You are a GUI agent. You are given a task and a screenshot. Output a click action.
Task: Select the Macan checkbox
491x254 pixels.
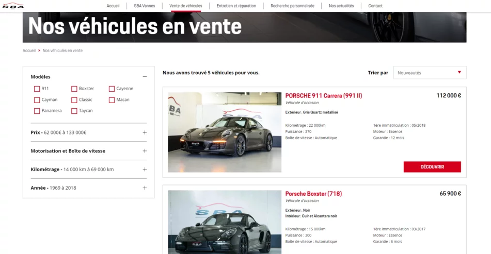tap(112, 100)
